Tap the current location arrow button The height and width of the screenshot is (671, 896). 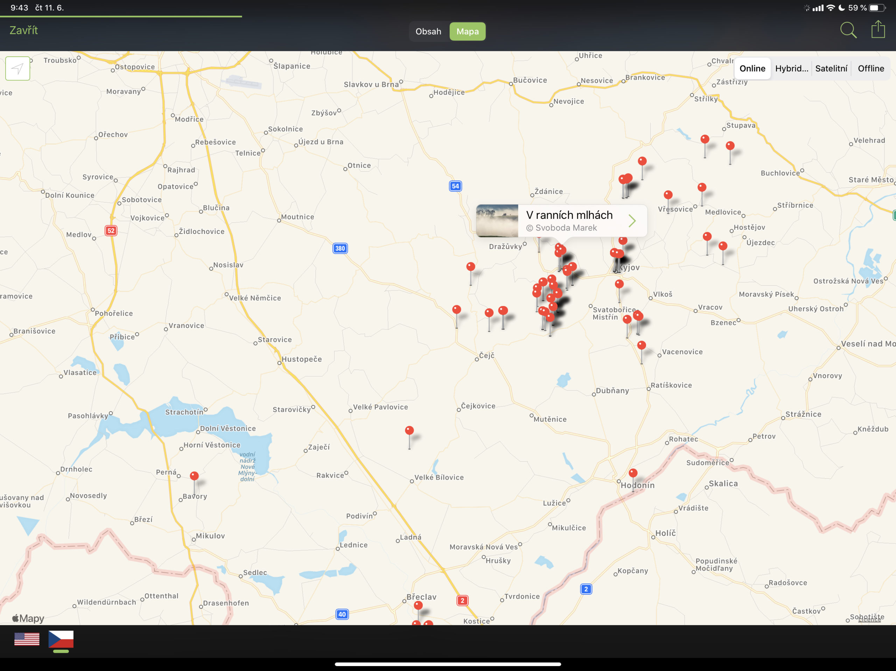pos(17,69)
